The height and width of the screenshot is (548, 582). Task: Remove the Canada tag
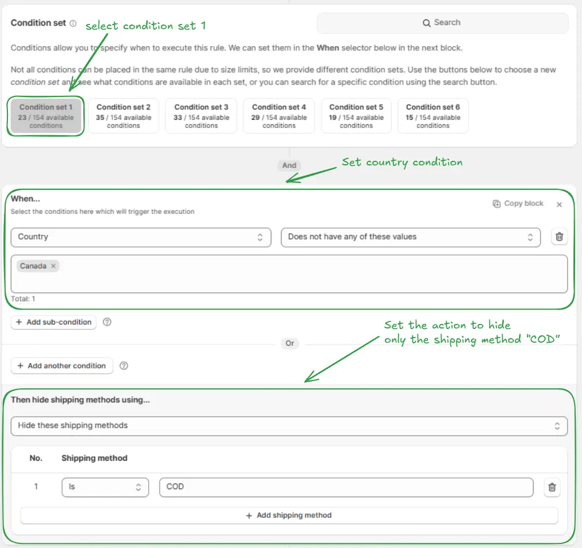(54, 266)
